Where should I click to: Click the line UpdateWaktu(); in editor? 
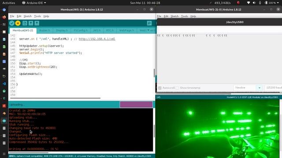point(31,74)
